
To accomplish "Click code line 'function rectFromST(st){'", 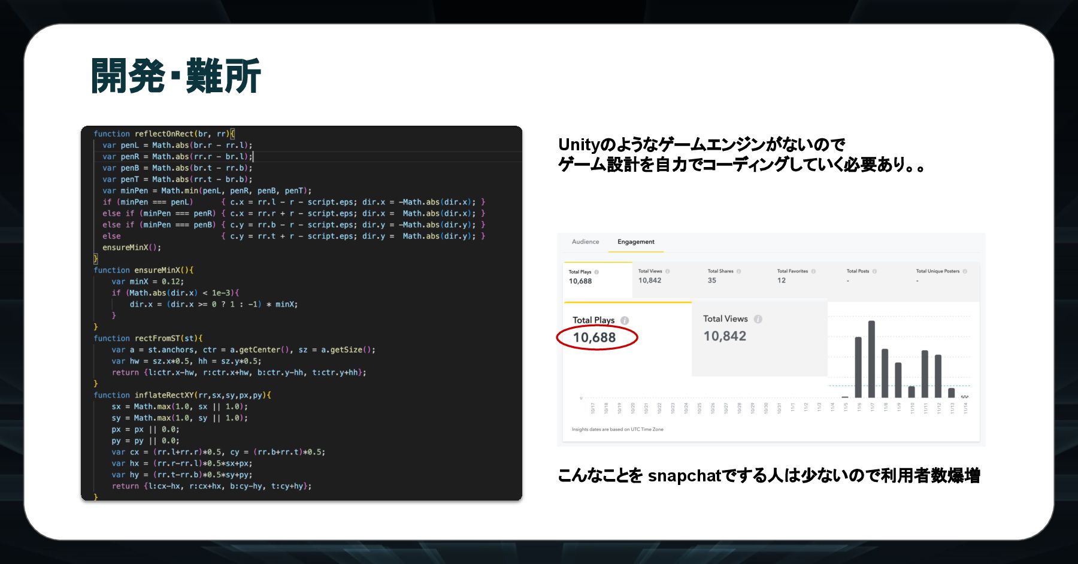I will coord(148,338).
